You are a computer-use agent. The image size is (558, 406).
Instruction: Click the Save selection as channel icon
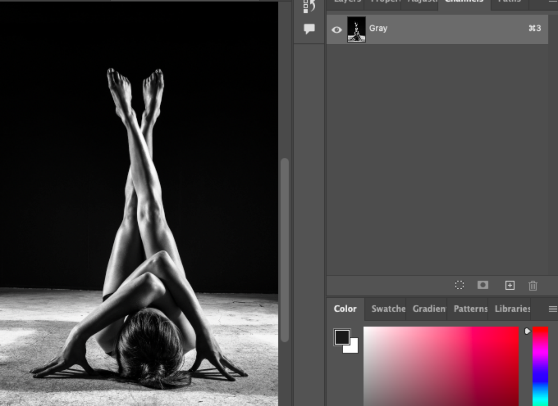(483, 286)
